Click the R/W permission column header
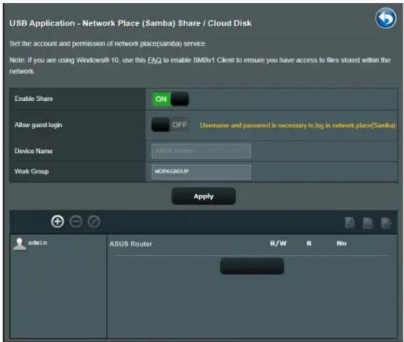The image size is (404, 342). tap(278, 244)
